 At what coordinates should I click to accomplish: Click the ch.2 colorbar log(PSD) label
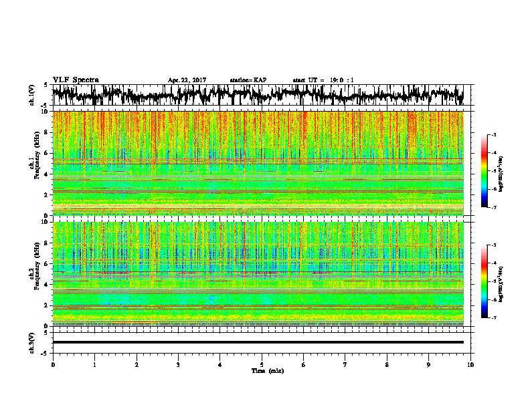point(501,284)
